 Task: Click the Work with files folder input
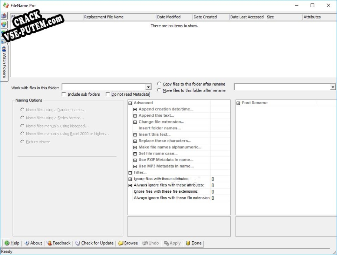click(104, 87)
